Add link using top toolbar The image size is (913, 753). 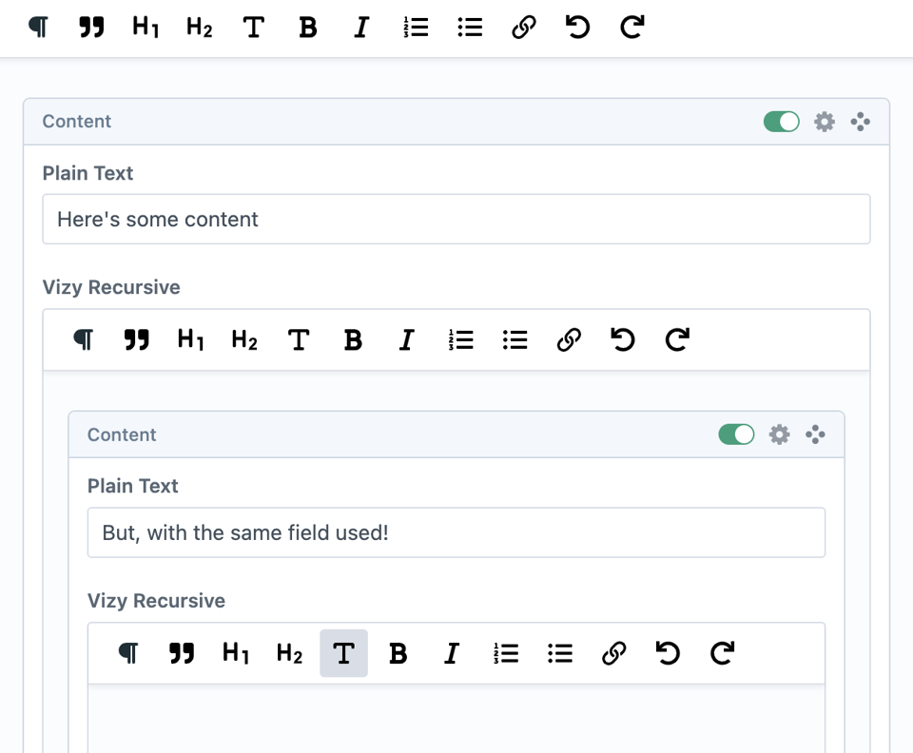[523, 27]
